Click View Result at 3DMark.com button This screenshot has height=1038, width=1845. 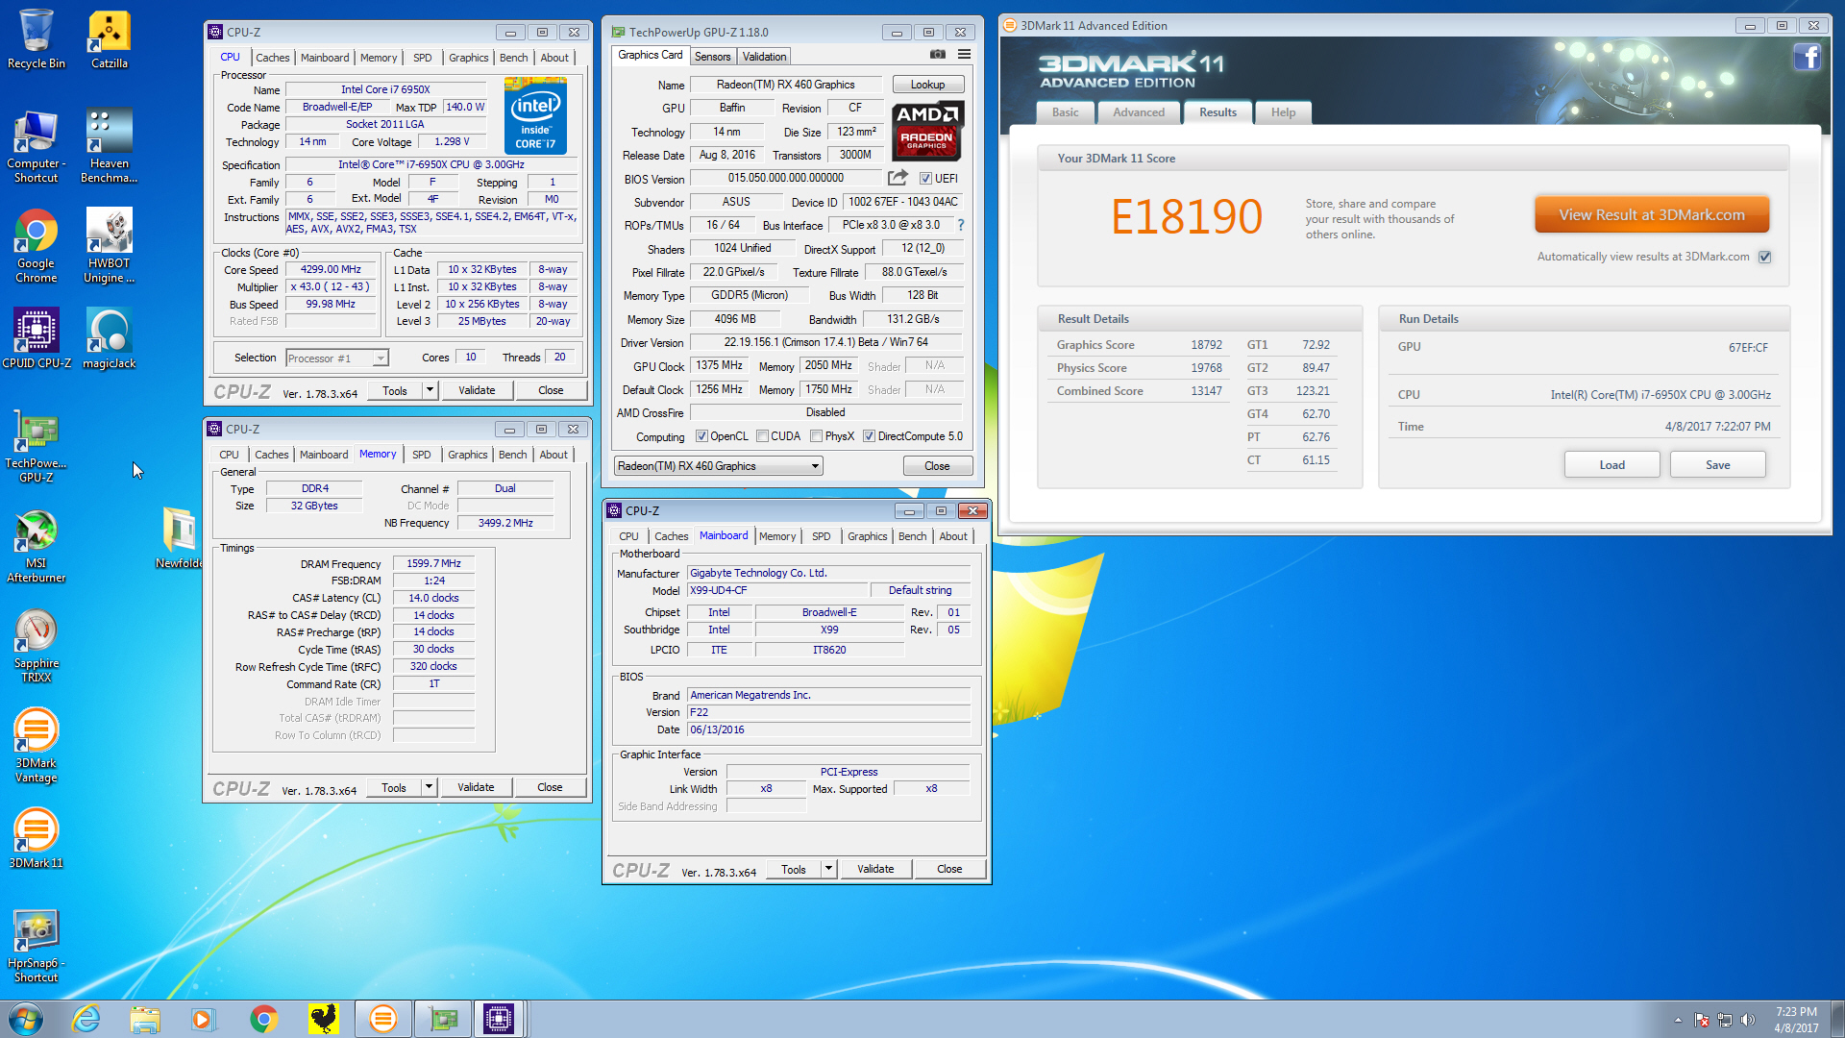coord(1651,215)
